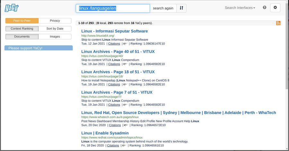Click URL http://www.linuxia64.org/
The height and width of the screenshot is (151, 289).
[98, 36]
